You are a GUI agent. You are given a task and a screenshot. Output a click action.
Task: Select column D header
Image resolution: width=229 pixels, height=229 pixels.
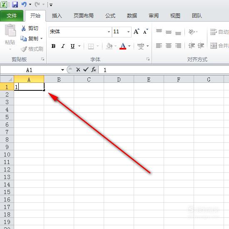click(119, 80)
